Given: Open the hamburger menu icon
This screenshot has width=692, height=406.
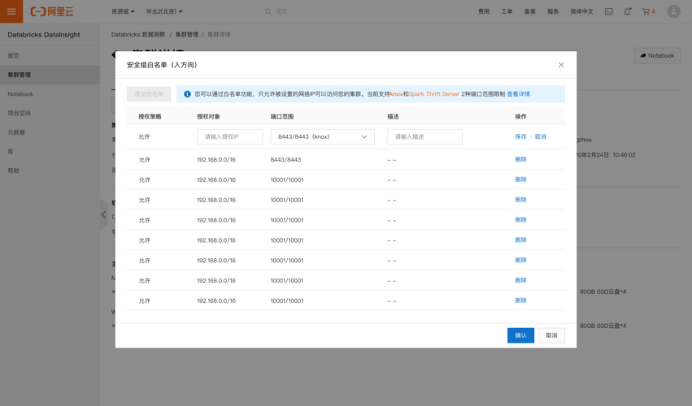Looking at the screenshot, I should point(11,11).
